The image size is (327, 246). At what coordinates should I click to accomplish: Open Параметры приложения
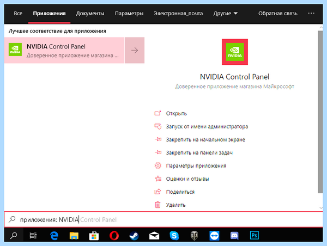click(196, 166)
